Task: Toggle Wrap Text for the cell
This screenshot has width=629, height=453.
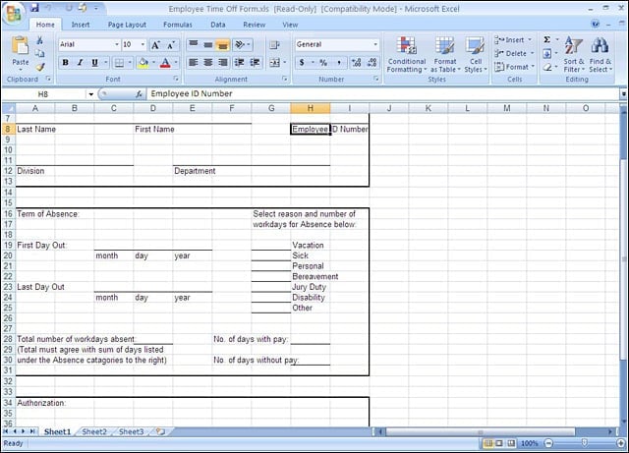Action: [275, 45]
